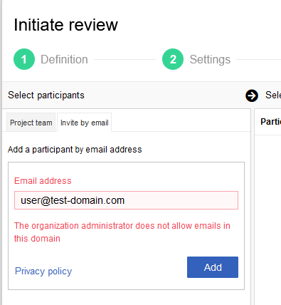Select the Invite by email tab

coord(85,123)
